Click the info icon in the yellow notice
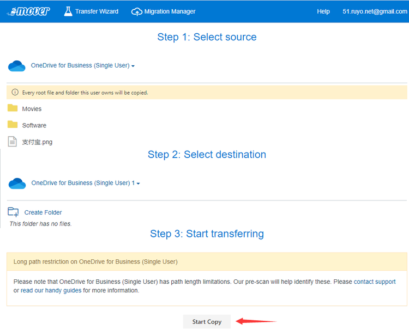The image size is (409, 336). (x=15, y=92)
